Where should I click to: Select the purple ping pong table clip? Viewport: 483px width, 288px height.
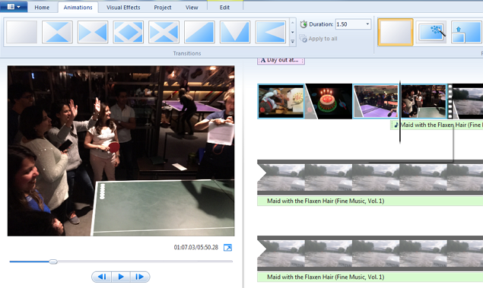pyautogui.click(x=376, y=102)
